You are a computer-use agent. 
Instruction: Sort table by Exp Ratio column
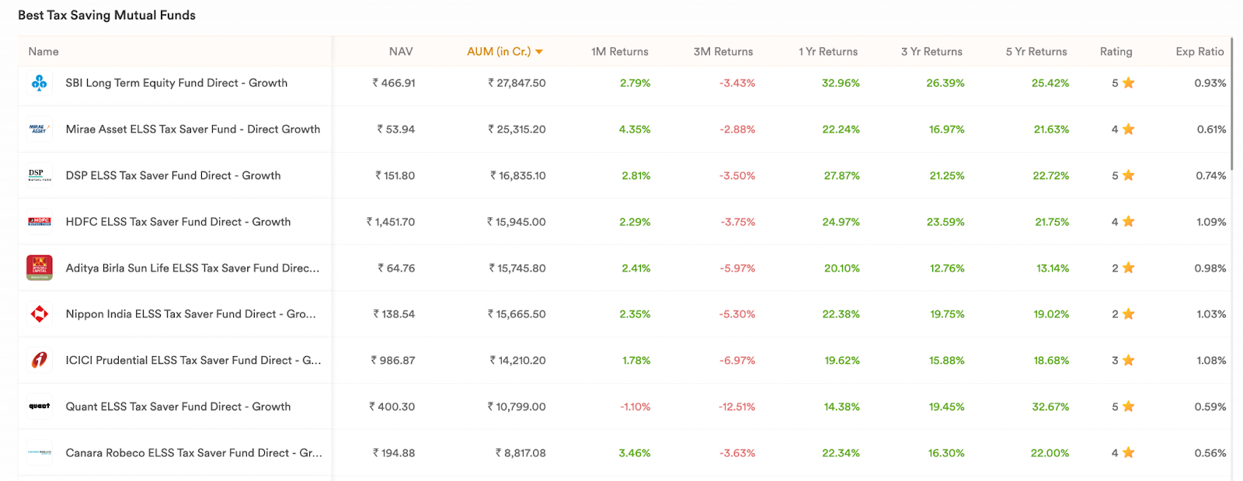1199,51
